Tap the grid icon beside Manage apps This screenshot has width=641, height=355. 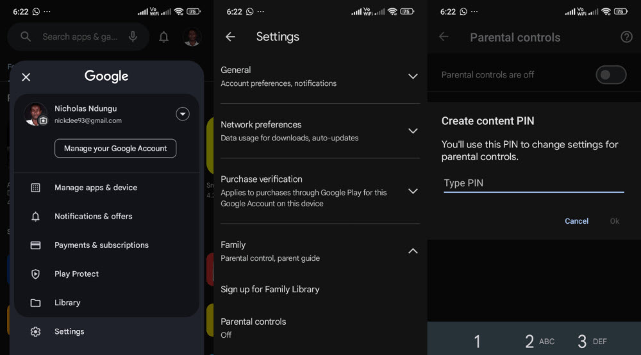(35, 188)
